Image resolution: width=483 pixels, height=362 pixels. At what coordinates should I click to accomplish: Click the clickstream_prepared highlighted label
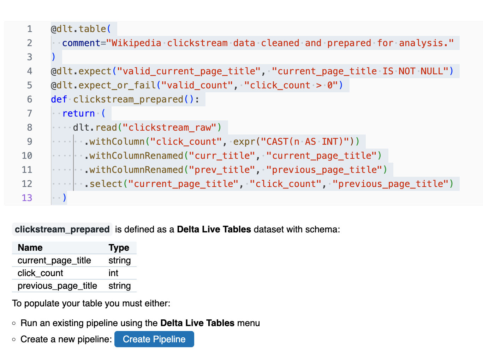[62, 229]
